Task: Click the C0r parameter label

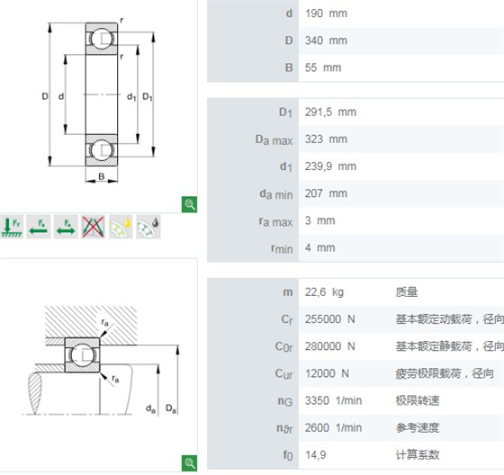Action: click(x=283, y=346)
